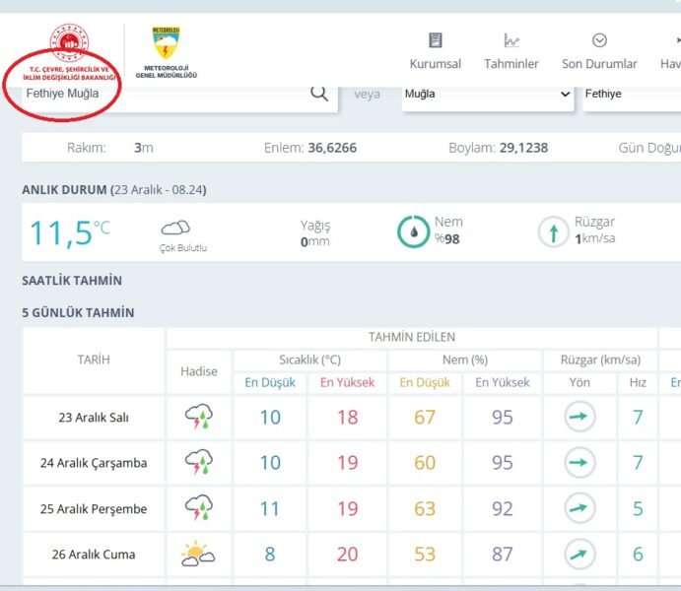The image size is (681, 591).
Task: Click the Son Durumlar circle icon
Action: [x=599, y=40]
